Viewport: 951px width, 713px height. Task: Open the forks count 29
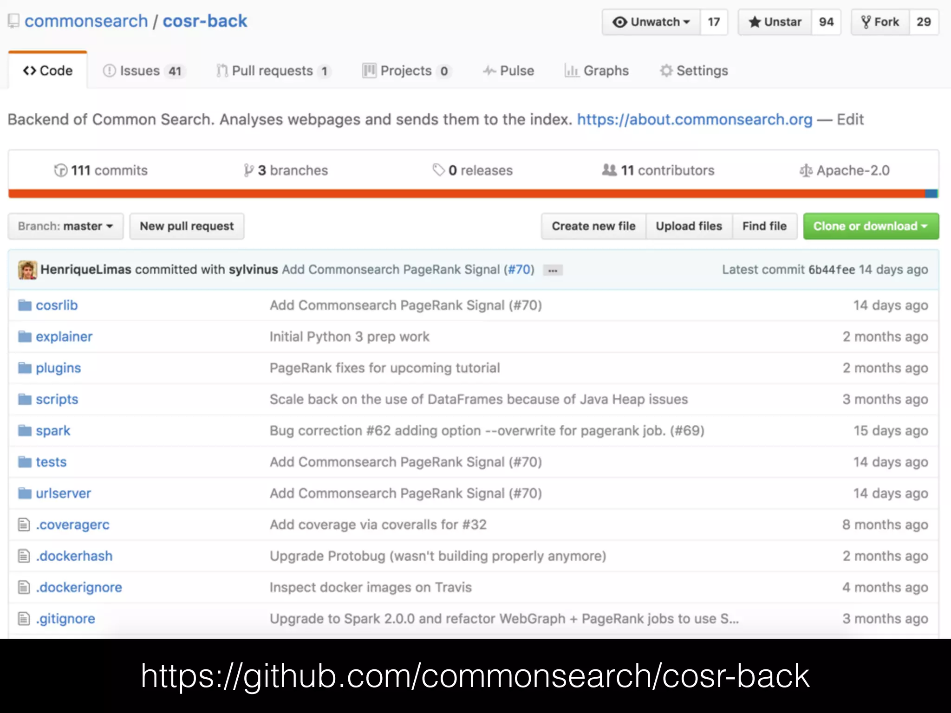924,22
